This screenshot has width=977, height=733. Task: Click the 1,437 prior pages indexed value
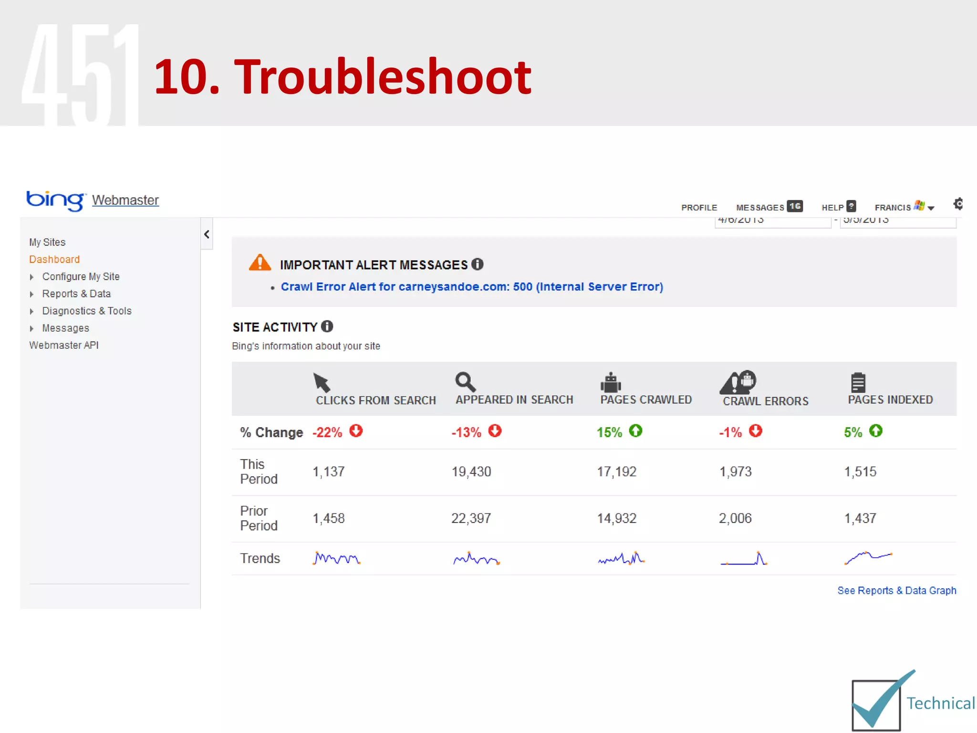860,519
